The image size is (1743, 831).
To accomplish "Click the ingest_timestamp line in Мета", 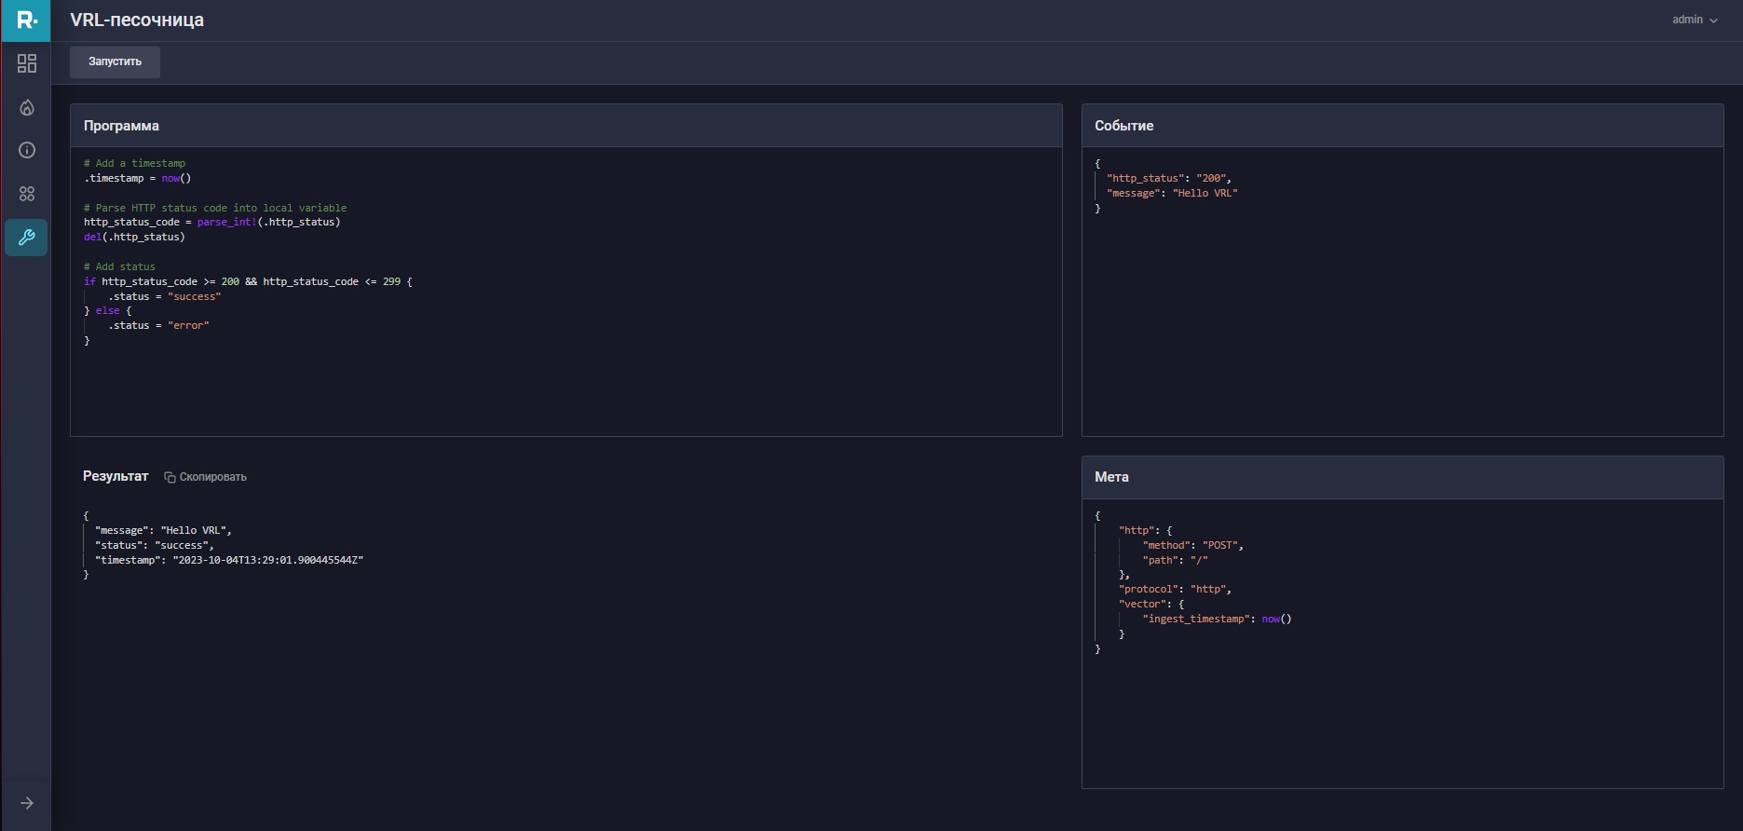I will click(1197, 620).
